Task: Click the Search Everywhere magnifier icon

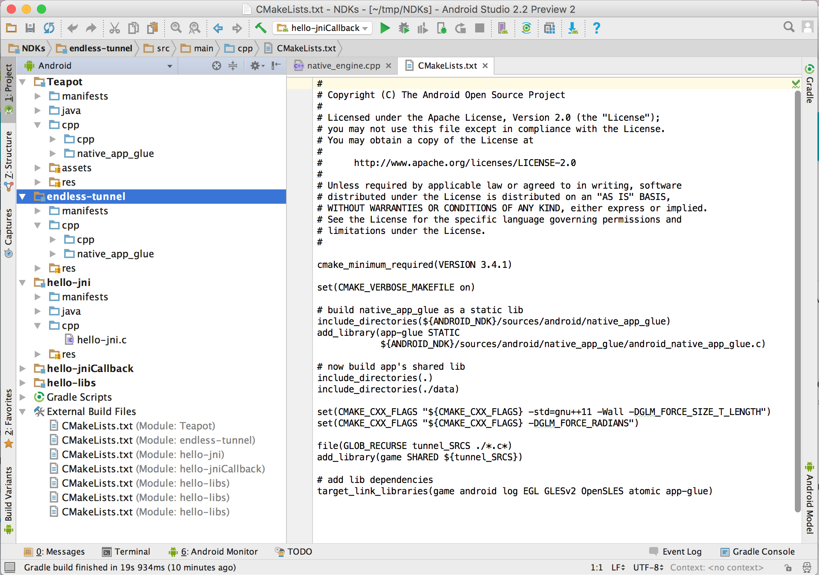Action: (x=789, y=27)
